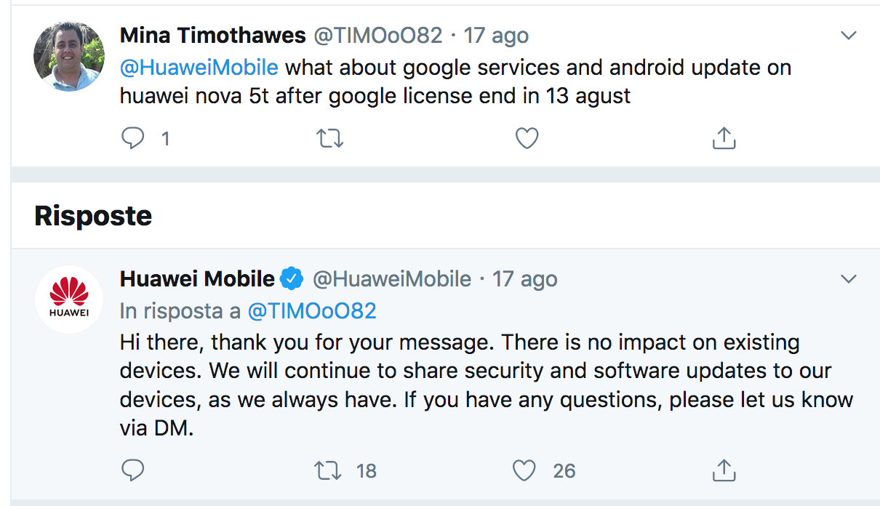Open Mina's tweet timestamp 17 ago
The image size is (880, 506).
tap(497, 35)
